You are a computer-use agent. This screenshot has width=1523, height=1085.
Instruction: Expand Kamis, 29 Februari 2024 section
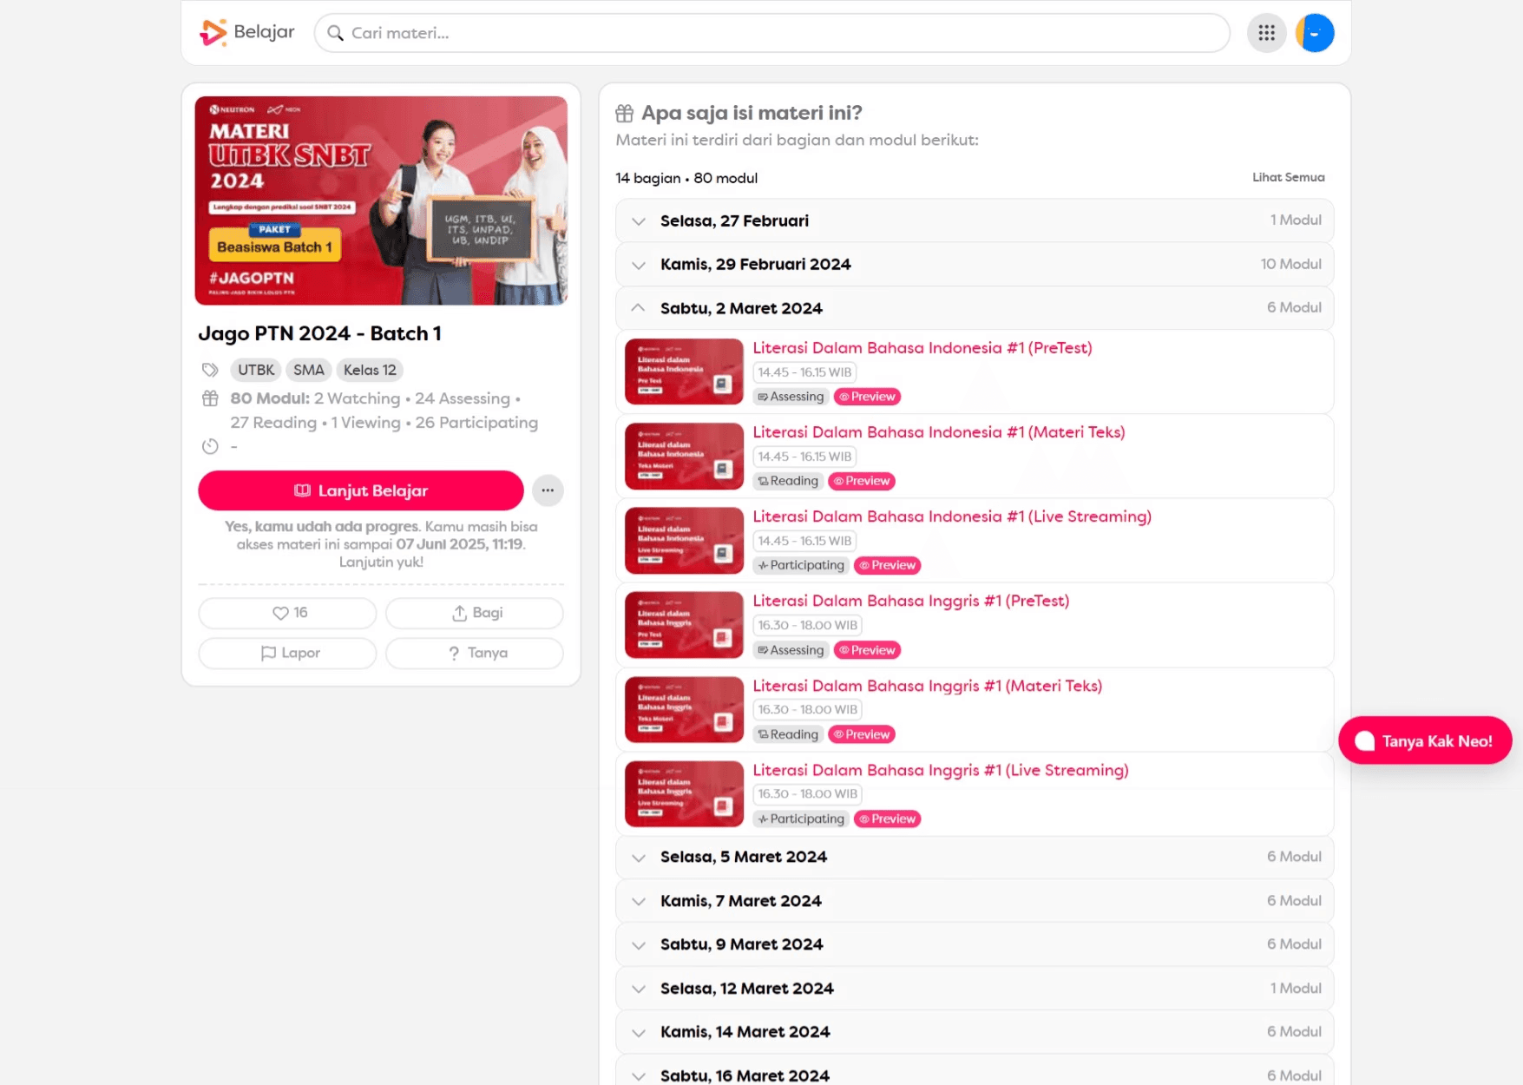(975, 264)
